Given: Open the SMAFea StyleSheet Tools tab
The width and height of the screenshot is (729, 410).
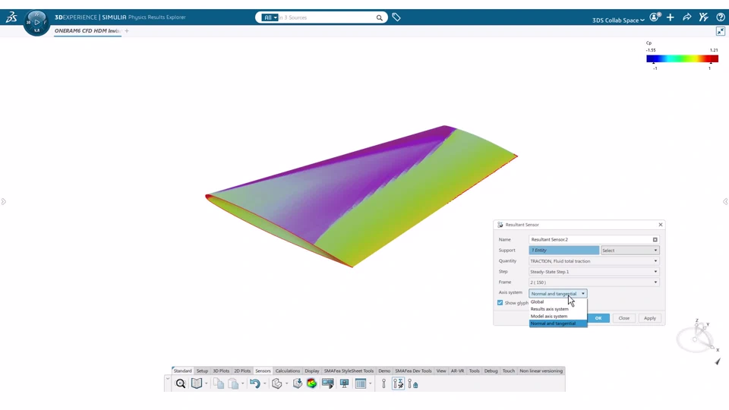Looking at the screenshot, I should click(x=349, y=371).
